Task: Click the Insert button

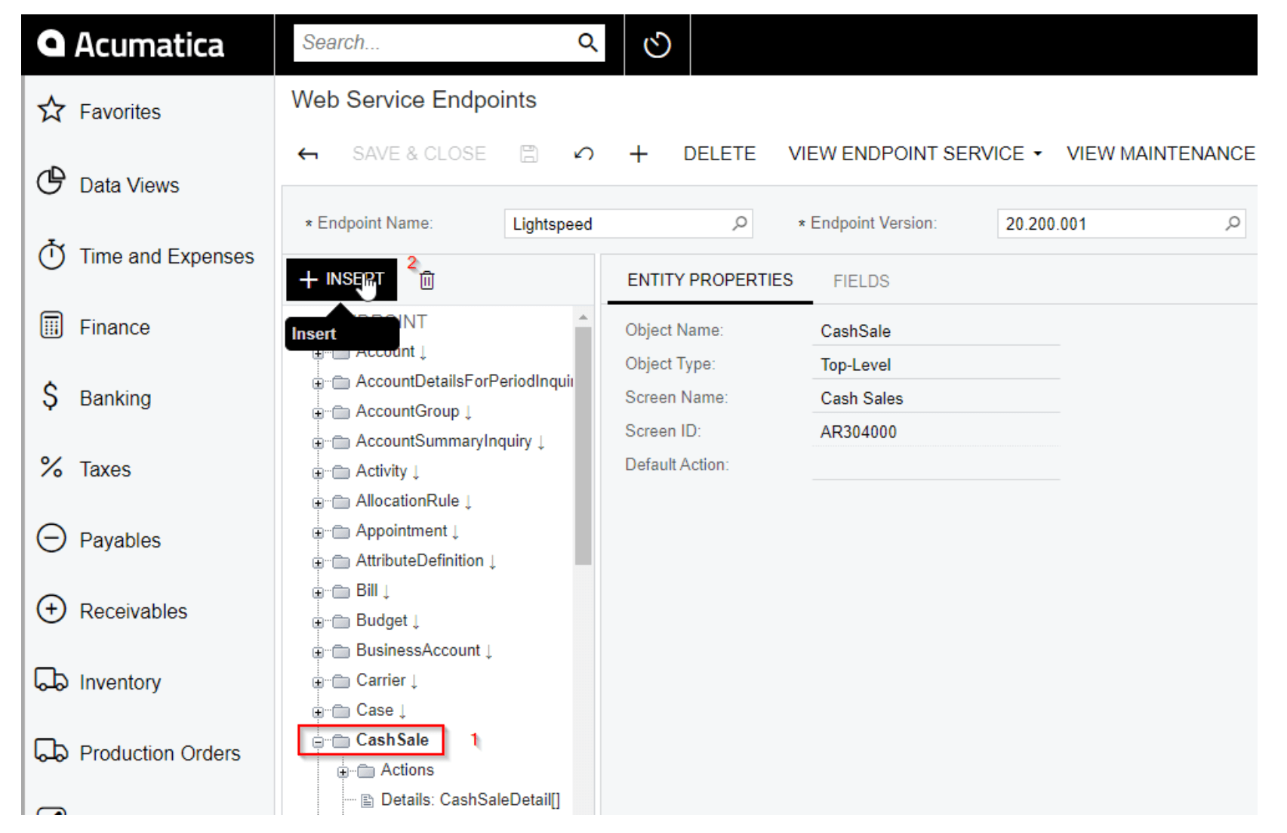Action: (x=341, y=279)
